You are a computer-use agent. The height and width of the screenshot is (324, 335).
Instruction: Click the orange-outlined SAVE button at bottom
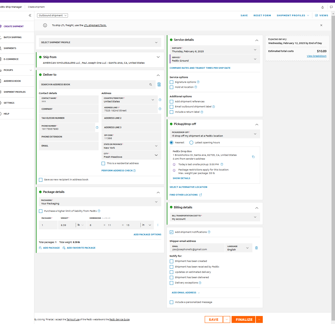tap(213, 319)
